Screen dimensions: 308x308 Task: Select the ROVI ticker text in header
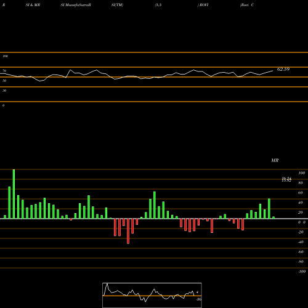(x=204, y=5)
